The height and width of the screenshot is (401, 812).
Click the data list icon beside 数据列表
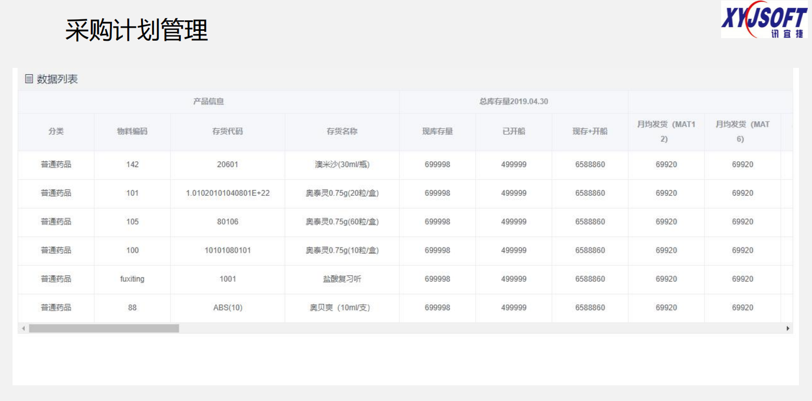click(x=29, y=79)
